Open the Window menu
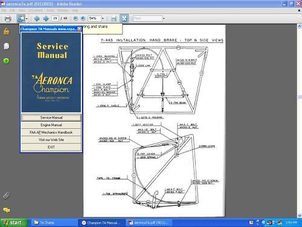302x227 pixels. click(63, 10)
